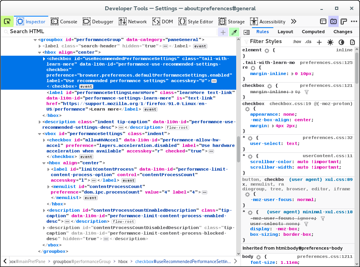Click the flow-root badge on first description
Screen dimensions: 360x267
tap(177, 128)
